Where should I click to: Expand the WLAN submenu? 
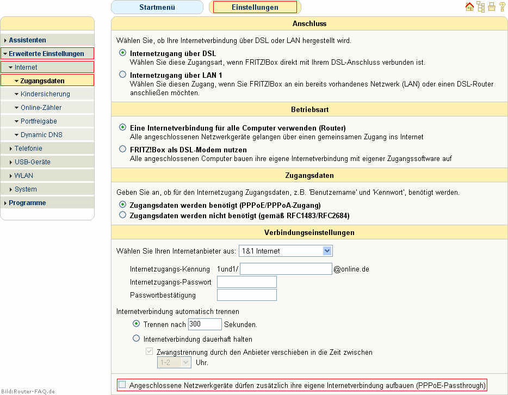pyautogui.click(x=47, y=176)
